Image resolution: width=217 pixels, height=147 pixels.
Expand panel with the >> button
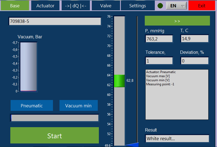[x=177, y=21]
